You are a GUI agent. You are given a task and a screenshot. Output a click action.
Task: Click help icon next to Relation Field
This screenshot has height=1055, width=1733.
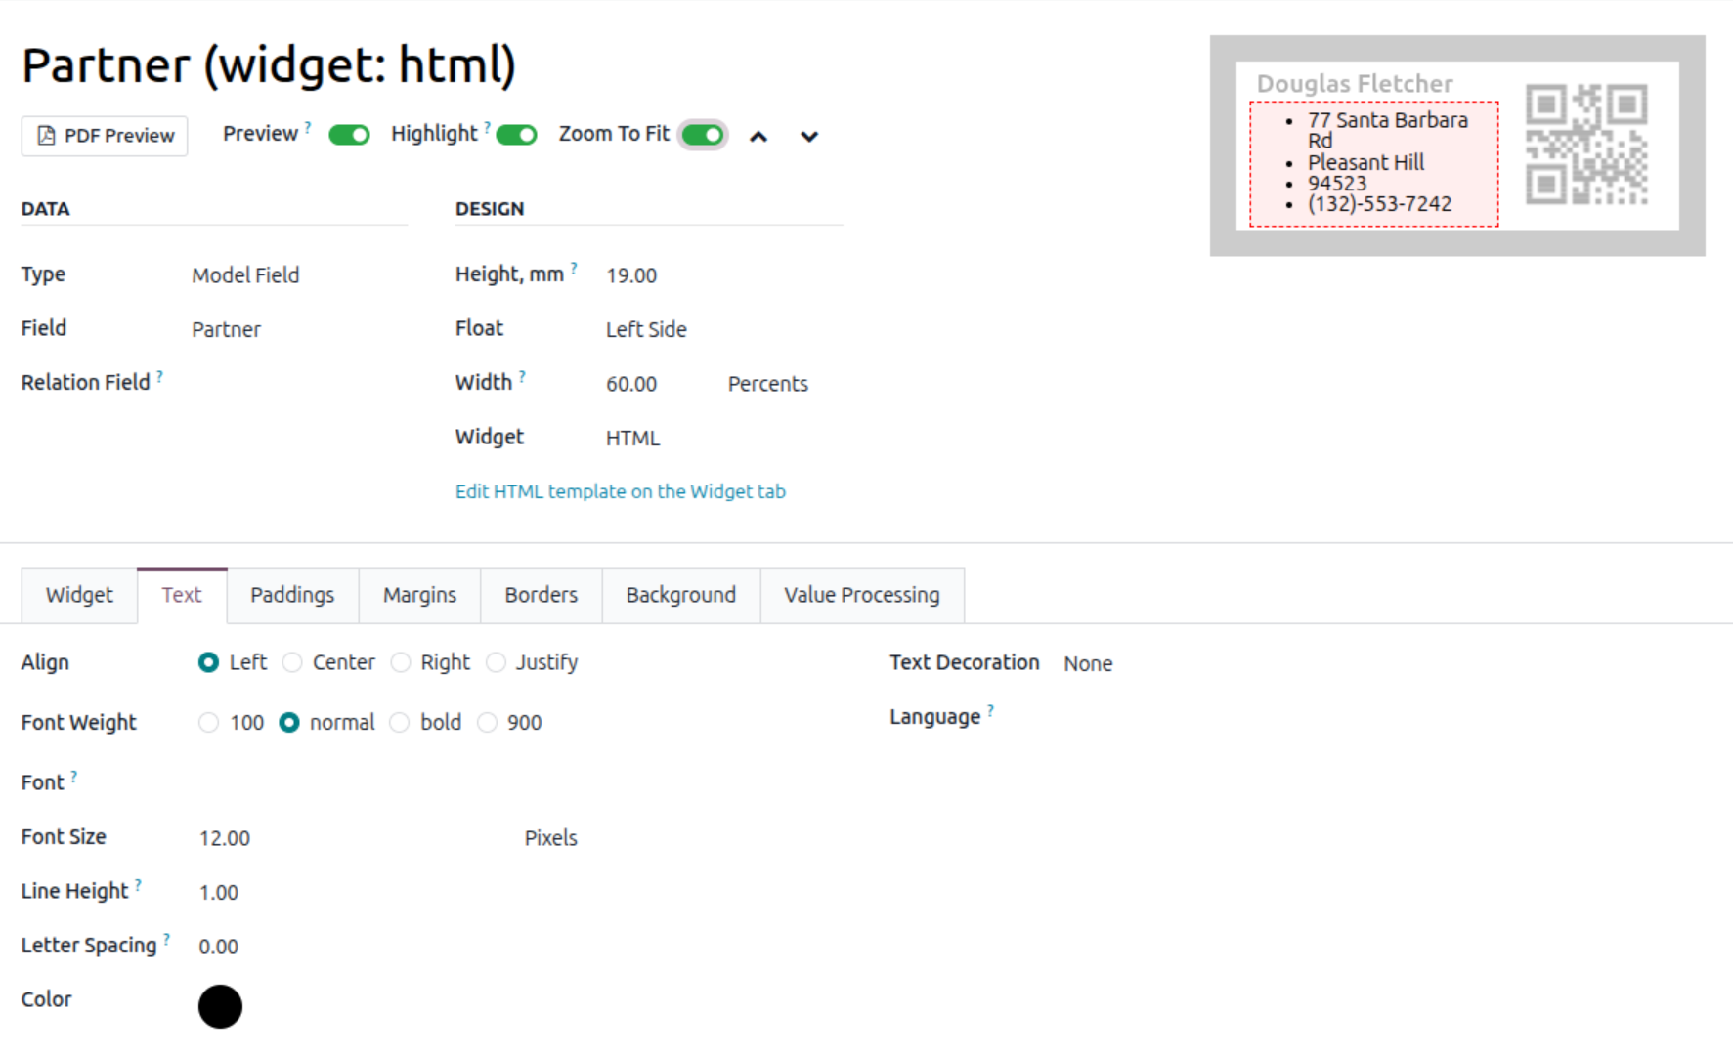(x=159, y=376)
